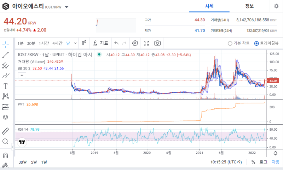Take a chart snapshot with camera icon
The width and height of the screenshot is (283, 170).
157,43
